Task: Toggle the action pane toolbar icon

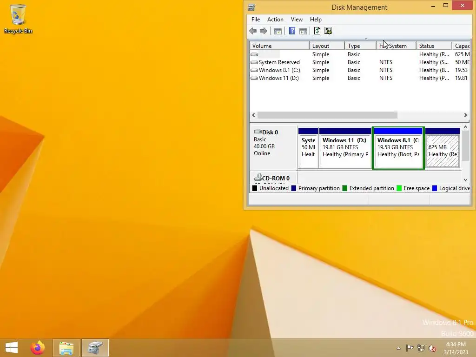Action: [303, 31]
